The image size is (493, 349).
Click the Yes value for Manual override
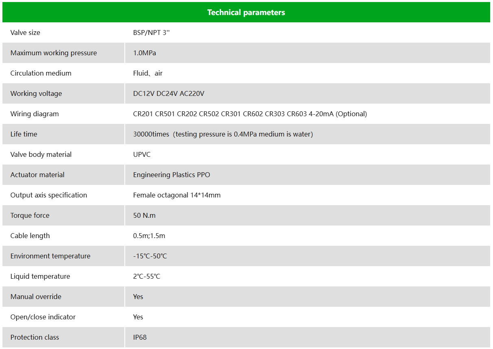click(138, 297)
